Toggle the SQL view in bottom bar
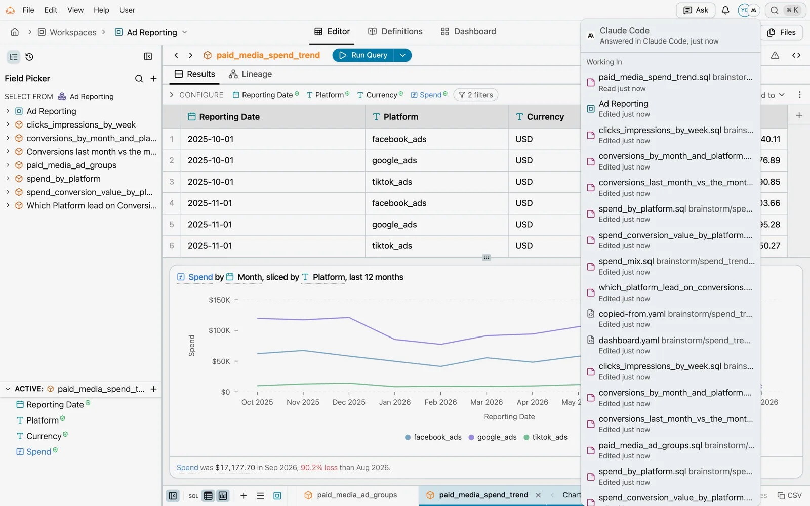The height and width of the screenshot is (506, 810). (x=193, y=496)
